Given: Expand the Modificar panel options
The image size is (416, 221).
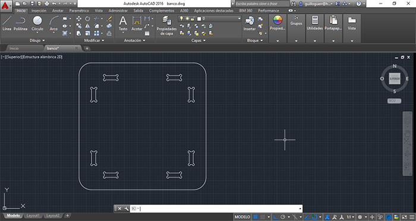Looking at the screenshot, I should (x=94, y=40).
